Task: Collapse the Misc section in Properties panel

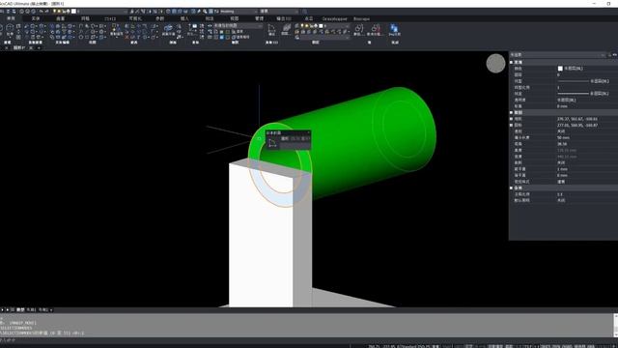Action: [x=511, y=188]
